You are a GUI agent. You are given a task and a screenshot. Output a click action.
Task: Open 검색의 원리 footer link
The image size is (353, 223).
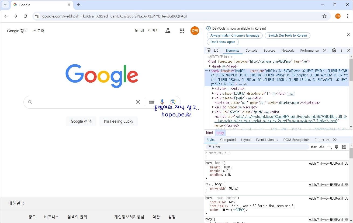(x=77, y=217)
